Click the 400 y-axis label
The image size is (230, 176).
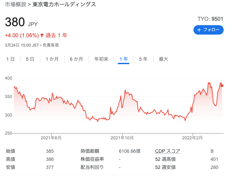point(8,78)
